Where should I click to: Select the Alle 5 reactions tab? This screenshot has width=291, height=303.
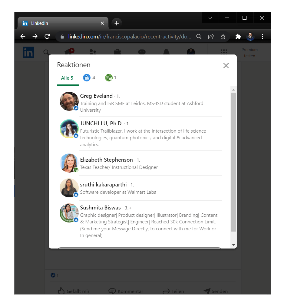click(x=67, y=78)
